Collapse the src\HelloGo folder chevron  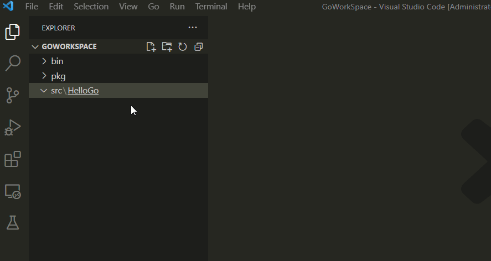(x=44, y=91)
